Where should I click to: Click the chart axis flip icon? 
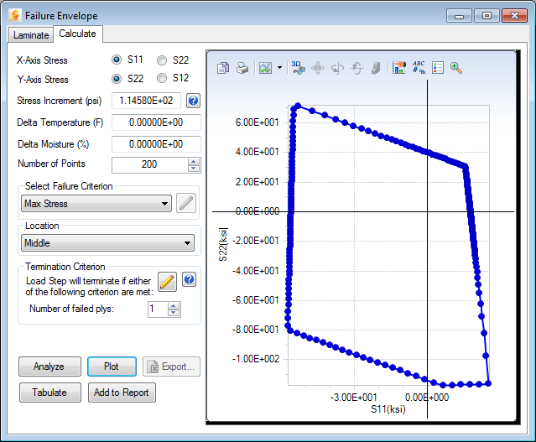[x=356, y=68]
